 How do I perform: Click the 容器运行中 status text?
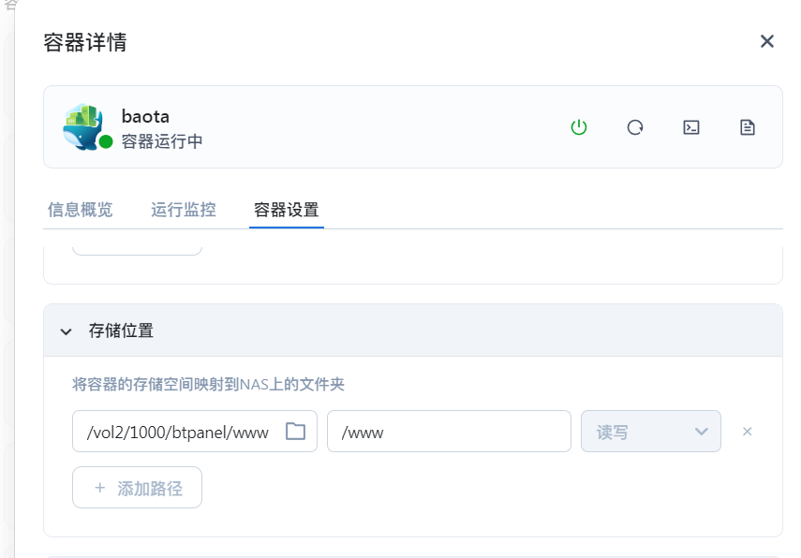pos(162,141)
